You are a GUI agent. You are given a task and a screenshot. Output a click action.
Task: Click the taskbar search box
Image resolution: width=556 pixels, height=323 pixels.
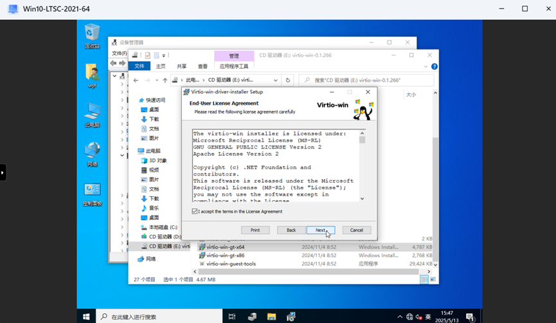pyautogui.click(x=159, y=317)
